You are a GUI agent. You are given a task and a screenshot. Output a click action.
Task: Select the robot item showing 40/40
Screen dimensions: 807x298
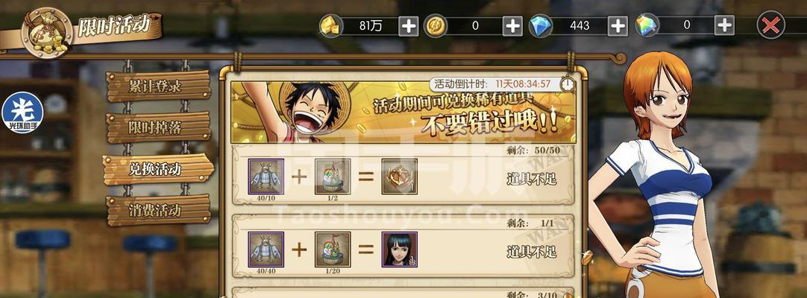point(266,249)
